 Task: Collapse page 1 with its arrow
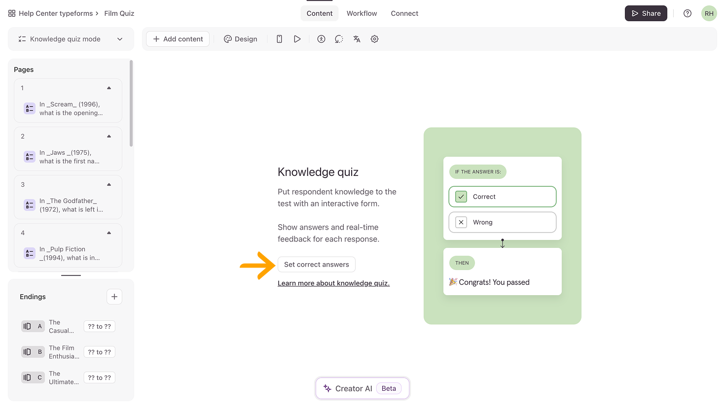point(109,88)
